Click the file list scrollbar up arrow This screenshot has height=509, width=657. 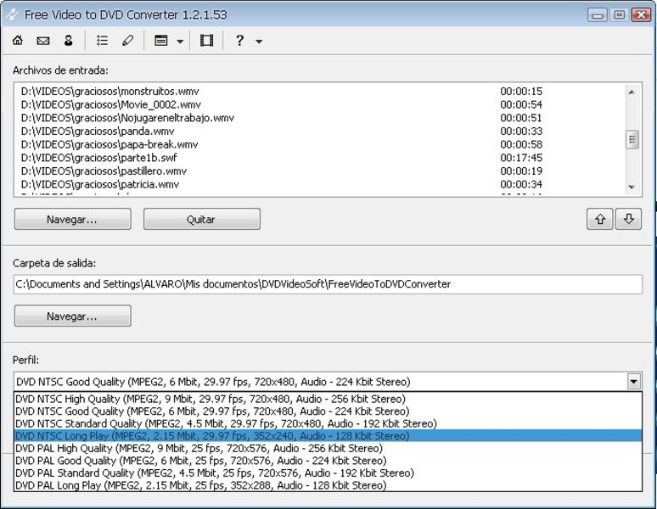632,92
